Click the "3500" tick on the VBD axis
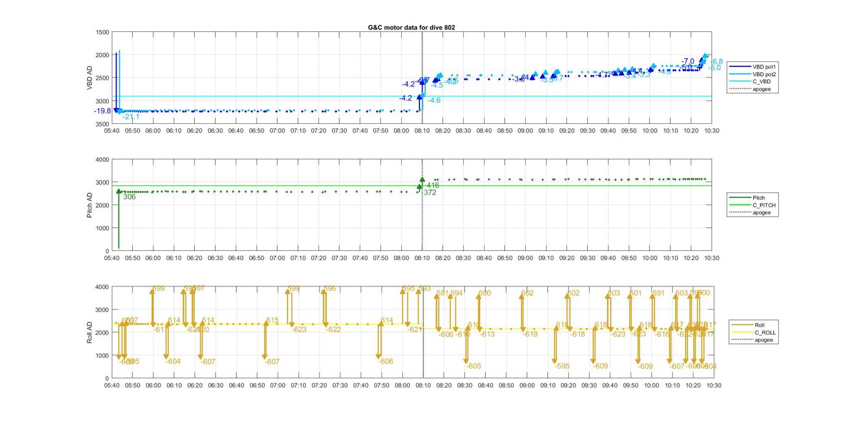Image resolution: width=860 pixels, height=425 pixels. tap(103, 124)
